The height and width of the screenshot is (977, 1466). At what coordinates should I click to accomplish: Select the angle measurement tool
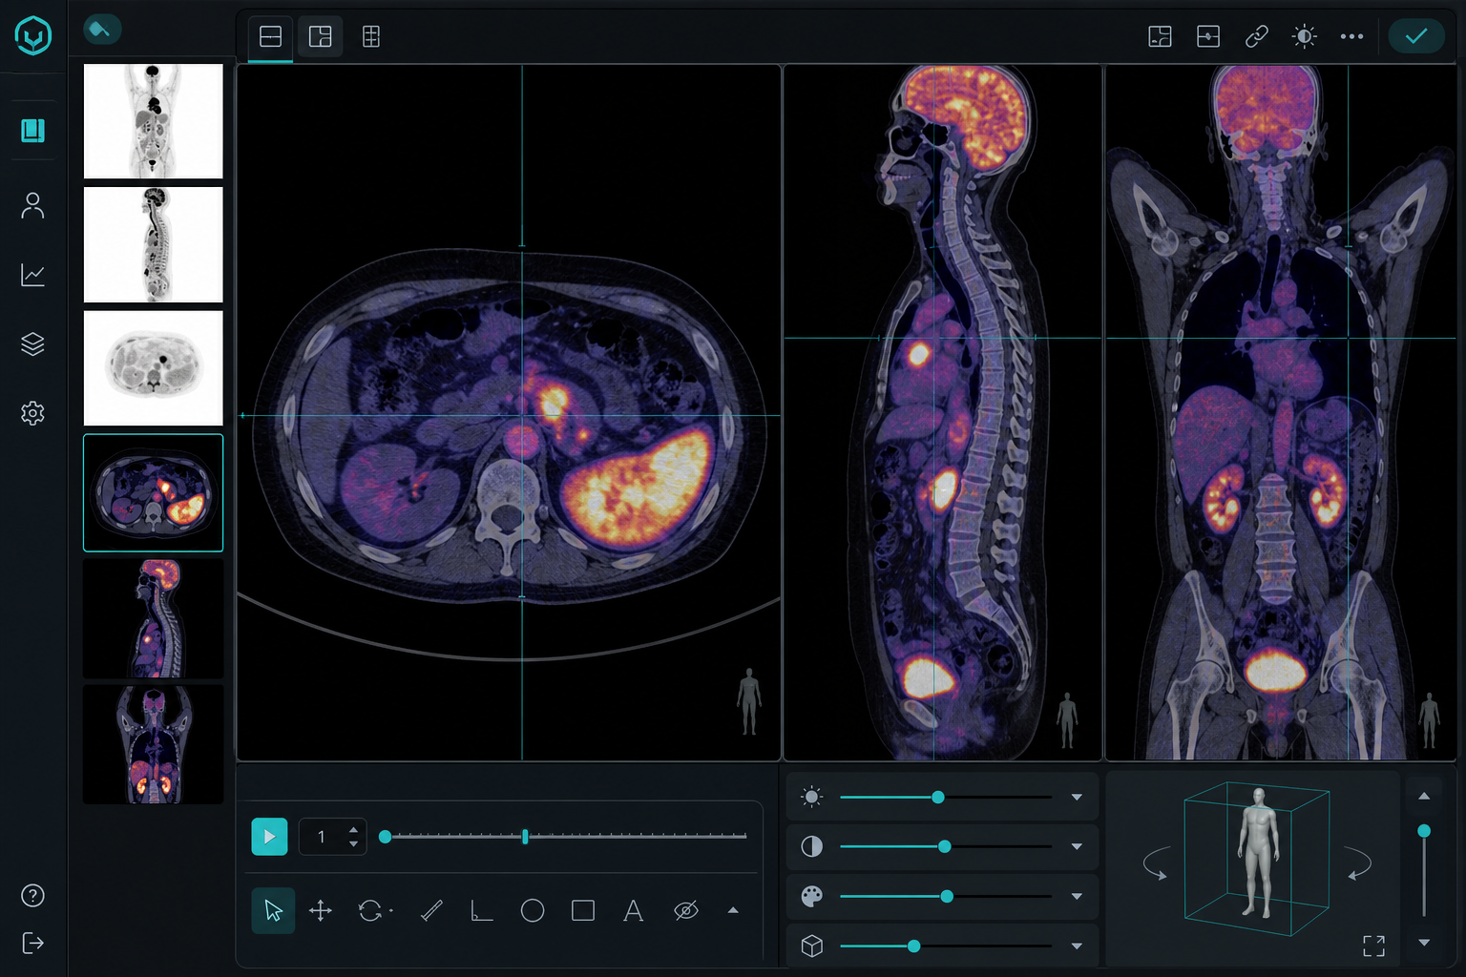click(x=482, y=911)
